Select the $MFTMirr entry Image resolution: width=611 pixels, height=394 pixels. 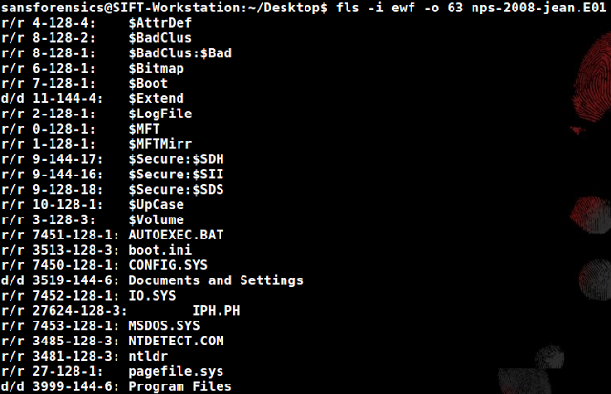160,144
